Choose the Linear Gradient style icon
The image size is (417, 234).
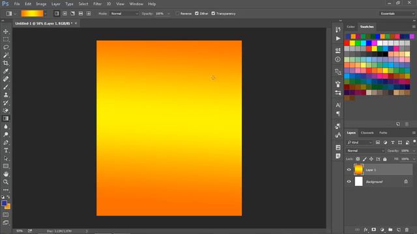(x=57, y=14)
